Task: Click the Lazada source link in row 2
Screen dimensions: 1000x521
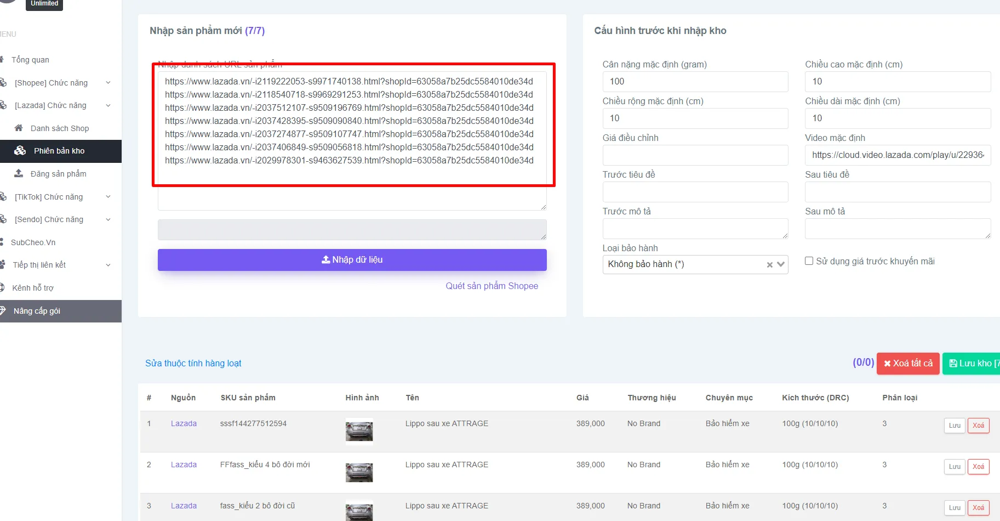Action: 184,465
